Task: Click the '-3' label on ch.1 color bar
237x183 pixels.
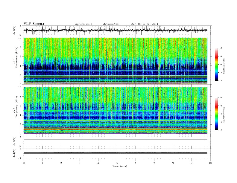Action: 221,48
